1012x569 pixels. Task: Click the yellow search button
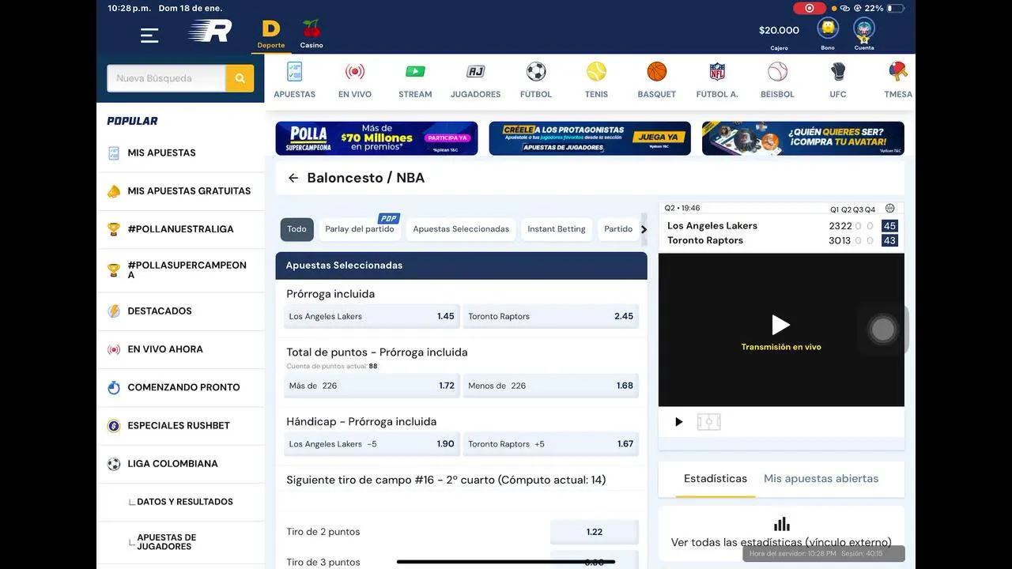240,78
